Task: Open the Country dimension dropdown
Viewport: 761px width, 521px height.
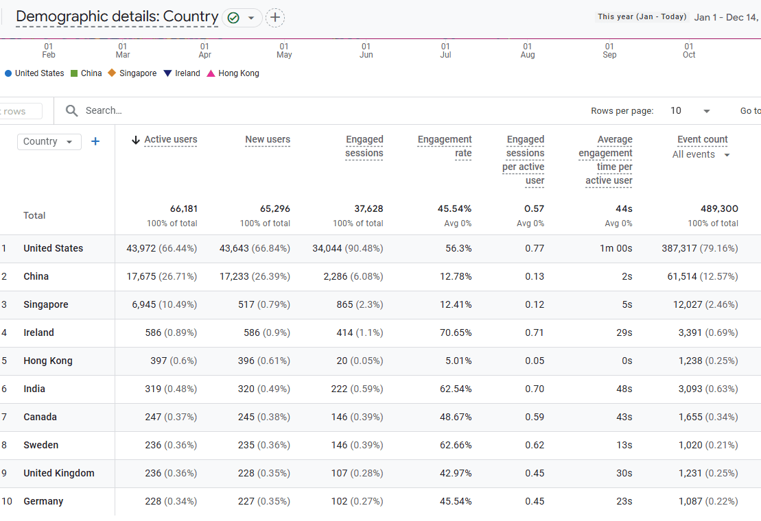Action: 49,141
